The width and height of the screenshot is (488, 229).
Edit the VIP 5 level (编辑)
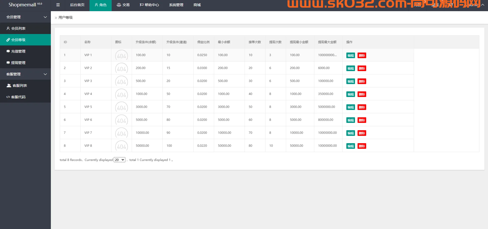click(x=351, y=107)
